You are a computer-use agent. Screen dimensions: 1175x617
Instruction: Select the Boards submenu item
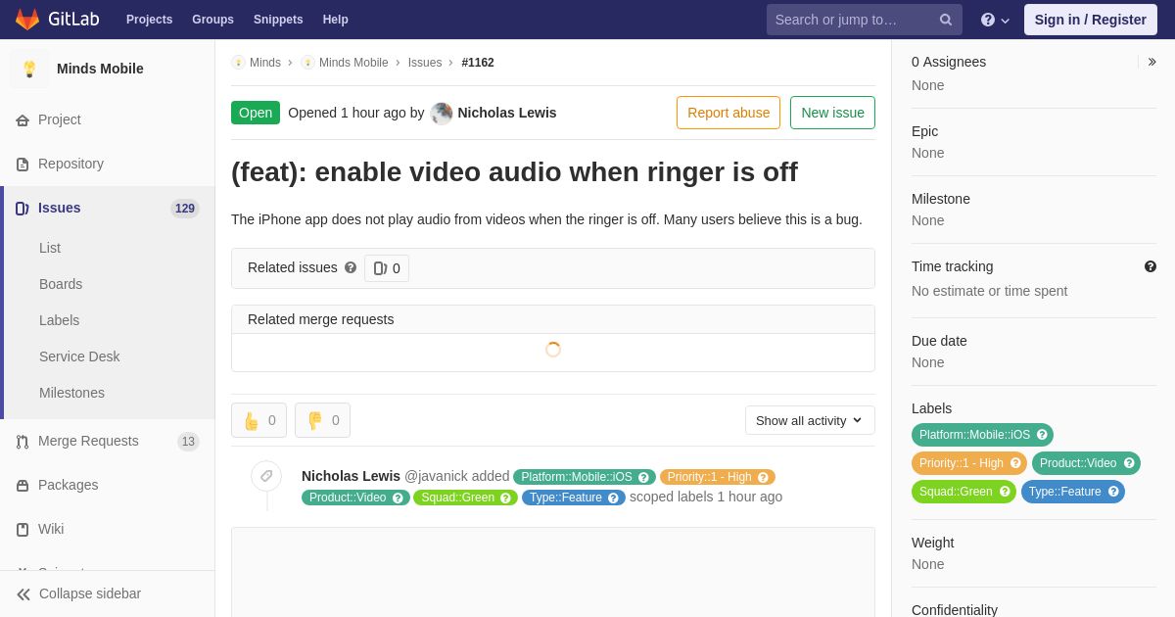(x=61, y=284)
